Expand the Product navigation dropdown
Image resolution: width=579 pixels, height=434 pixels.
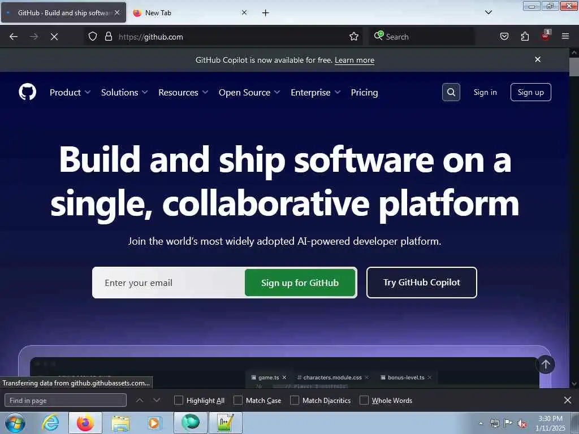click(70, 92)
